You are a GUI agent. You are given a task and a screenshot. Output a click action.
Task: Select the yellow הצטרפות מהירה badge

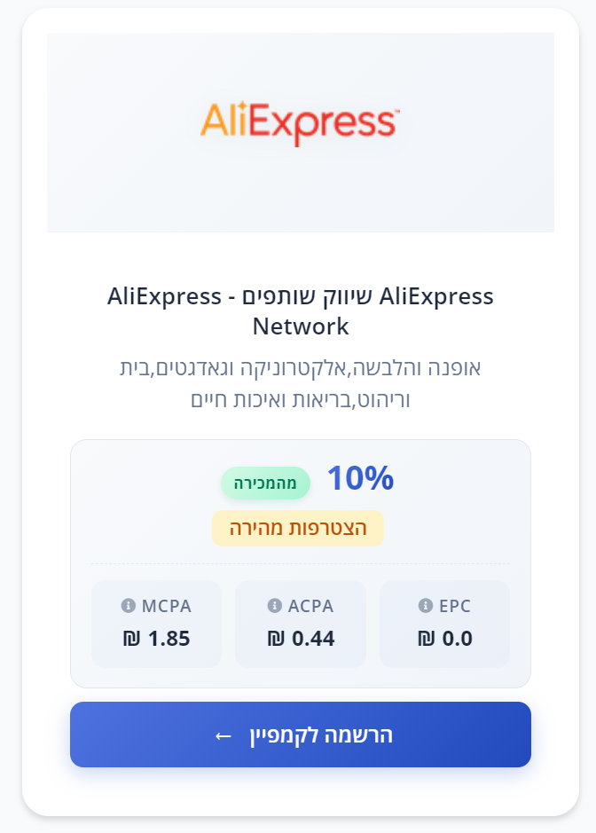298,528
